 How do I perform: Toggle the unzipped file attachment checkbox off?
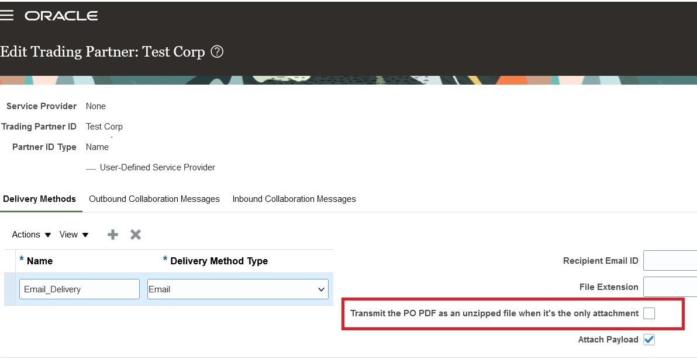tap(649, 313)
